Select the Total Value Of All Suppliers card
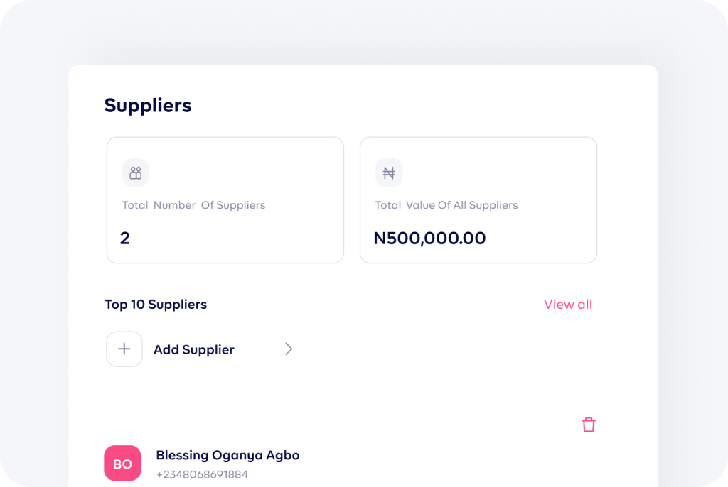The width and height of the screenshot is (728, 487). point(478,200)
